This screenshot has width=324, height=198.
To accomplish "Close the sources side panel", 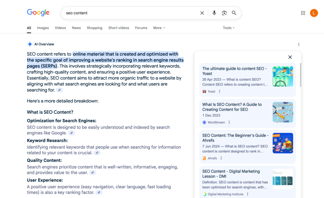I will (290, 57).
